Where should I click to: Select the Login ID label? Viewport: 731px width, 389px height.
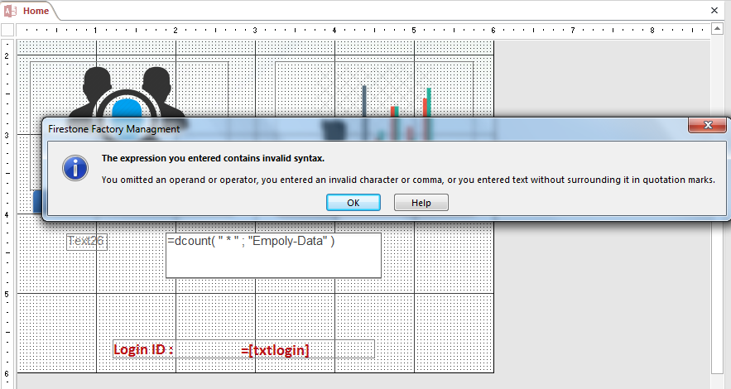pyautogui.click(x=143, y=349)
